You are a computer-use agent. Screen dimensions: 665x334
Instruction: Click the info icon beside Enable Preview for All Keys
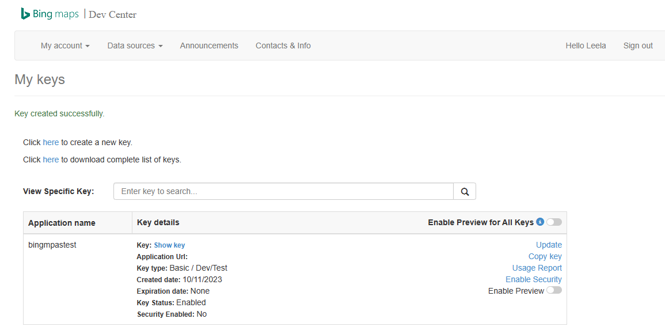point(540,222)
